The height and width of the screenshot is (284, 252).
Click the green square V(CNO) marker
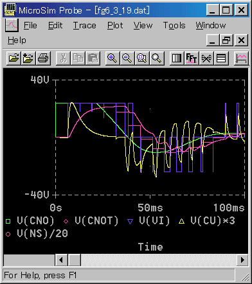click(x=8, y=221)
